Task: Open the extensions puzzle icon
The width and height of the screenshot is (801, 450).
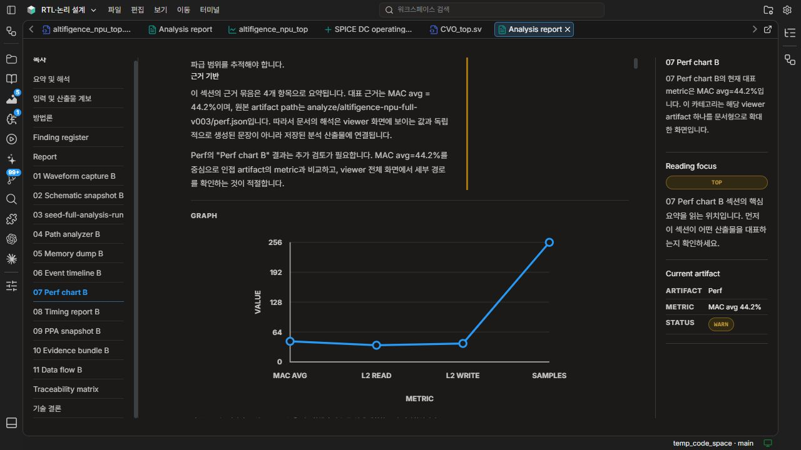Action: click(x=11, y=219)
